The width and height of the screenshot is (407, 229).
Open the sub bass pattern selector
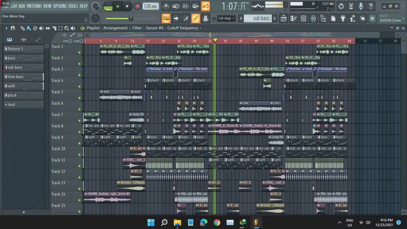pyautogui.click(x=258, y=18)
